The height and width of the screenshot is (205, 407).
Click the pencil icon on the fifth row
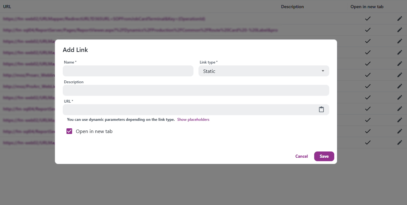[400, 64]
